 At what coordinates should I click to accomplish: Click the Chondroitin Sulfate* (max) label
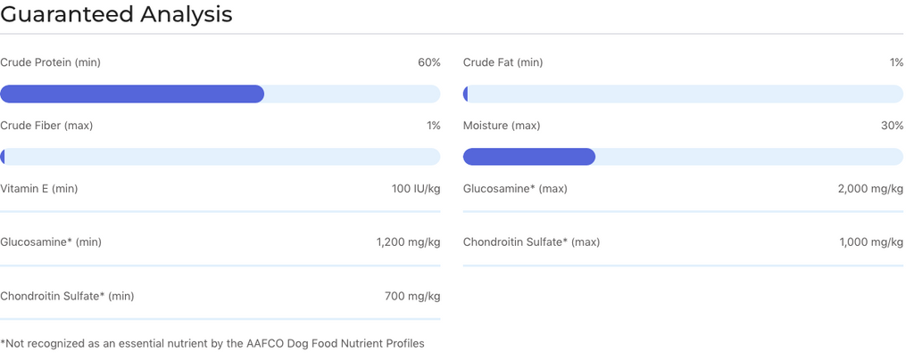pyautogui.click(x=531, y=242)
